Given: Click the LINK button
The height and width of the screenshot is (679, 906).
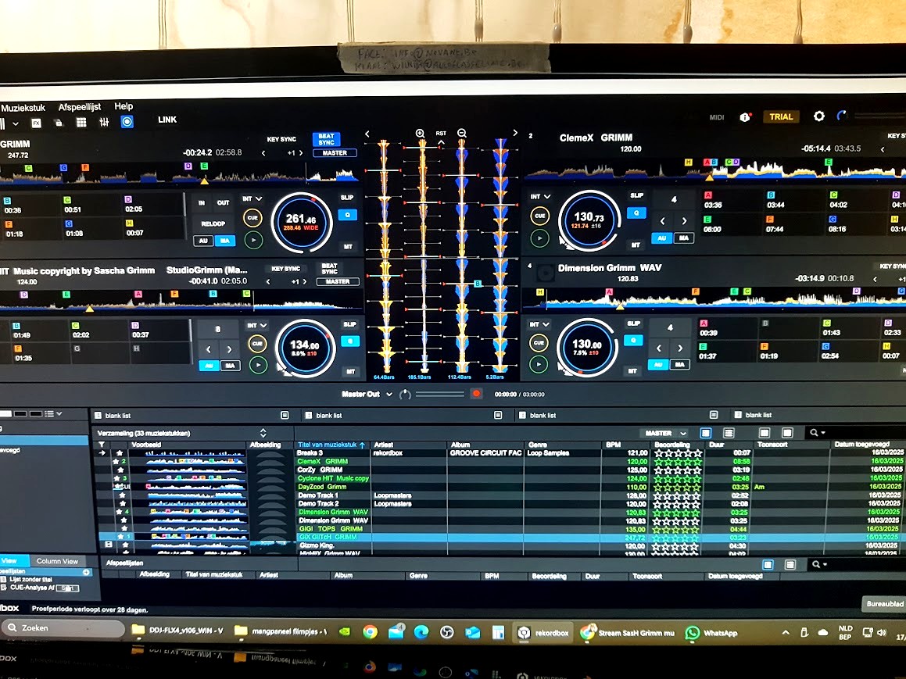Looking at the screenshot, I should coord(167,120).
